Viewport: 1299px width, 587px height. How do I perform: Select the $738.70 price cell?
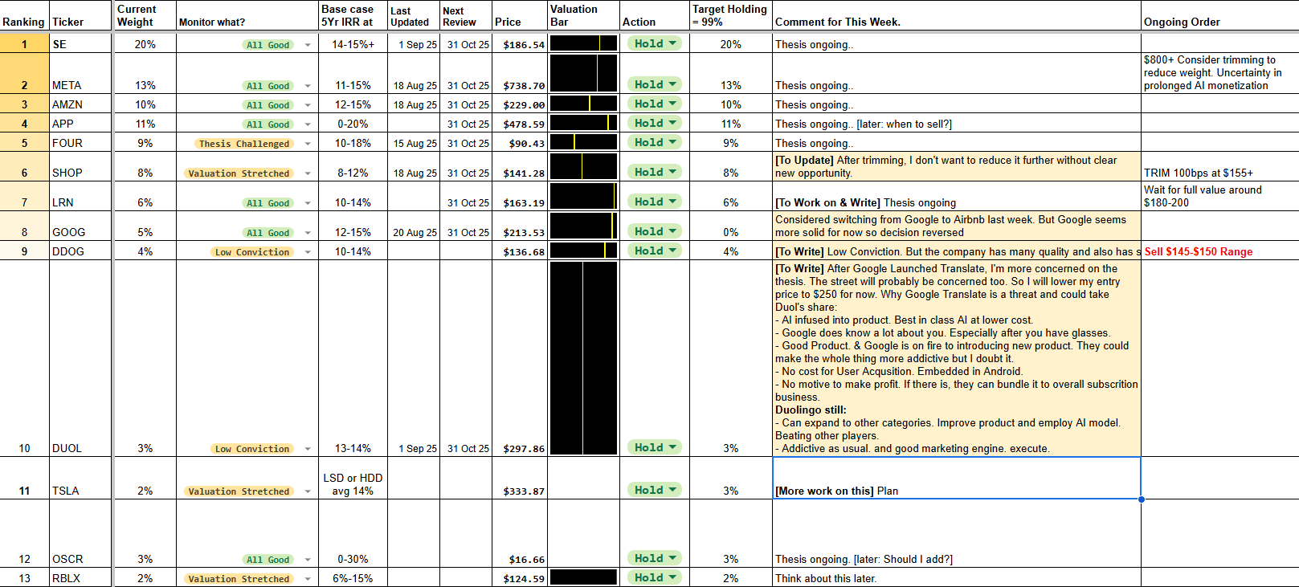pyautogui.click(x=520, y=74)
